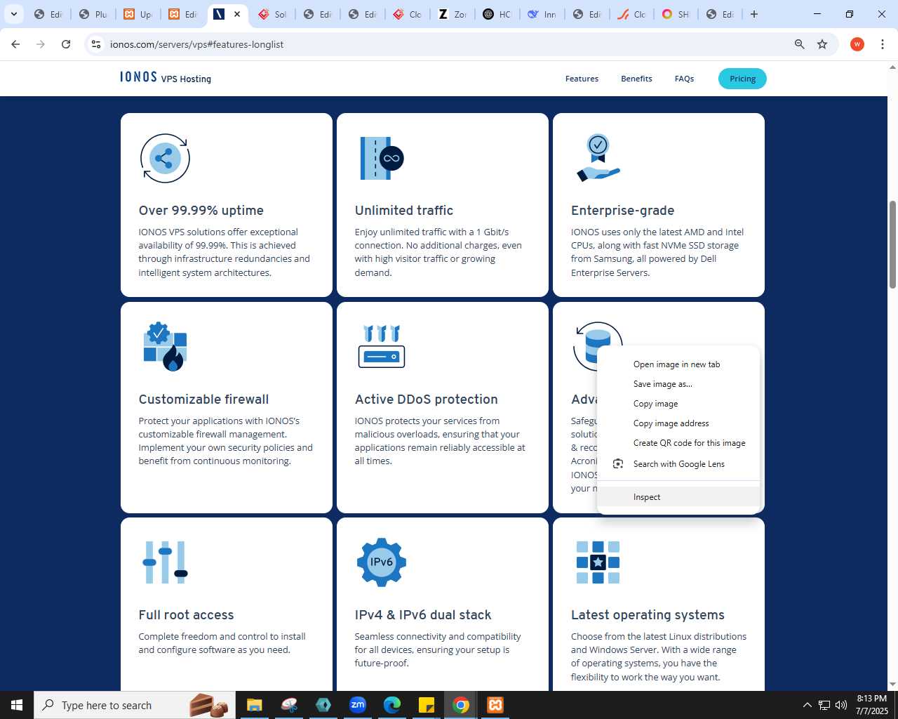Open Chrome's three-dot menu
The height and width of the screenshot is (719, 898).
[883, 44]
